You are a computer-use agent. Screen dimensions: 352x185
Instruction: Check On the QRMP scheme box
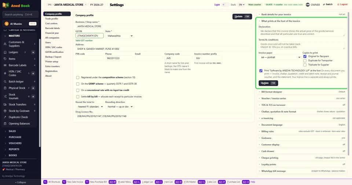point(78,84)
